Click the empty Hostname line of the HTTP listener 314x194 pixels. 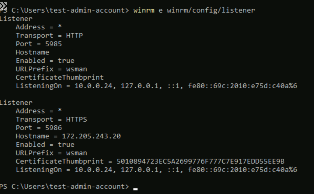tap(33, 52)
